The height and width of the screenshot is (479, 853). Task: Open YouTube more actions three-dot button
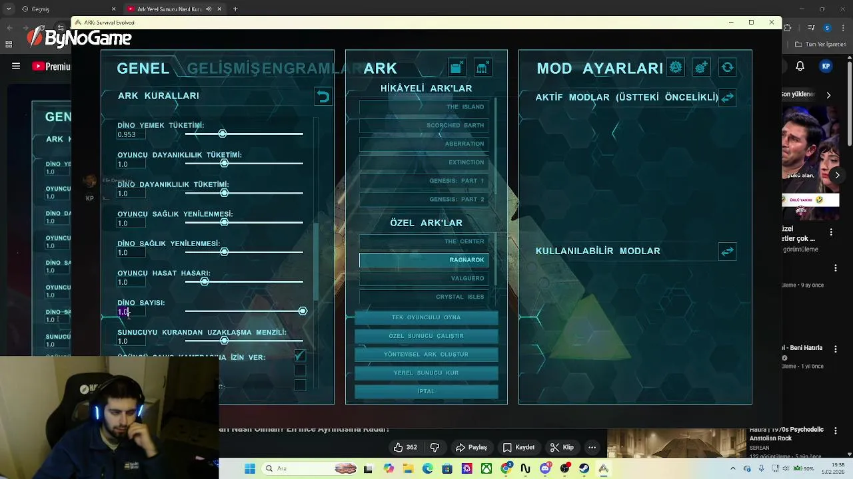pos(592,447)
